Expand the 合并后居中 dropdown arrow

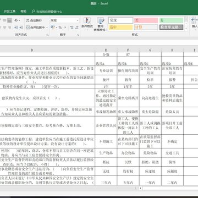pyautogui.click(x=47, y=28)
